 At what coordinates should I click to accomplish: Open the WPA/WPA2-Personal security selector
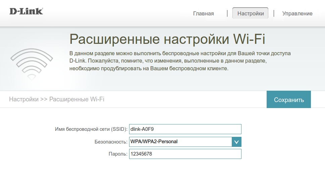tap(180, 142)
